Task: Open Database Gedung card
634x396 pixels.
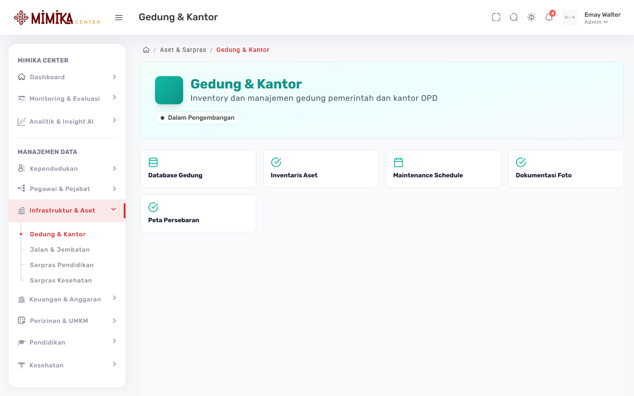Action: [x=198, y=169]
